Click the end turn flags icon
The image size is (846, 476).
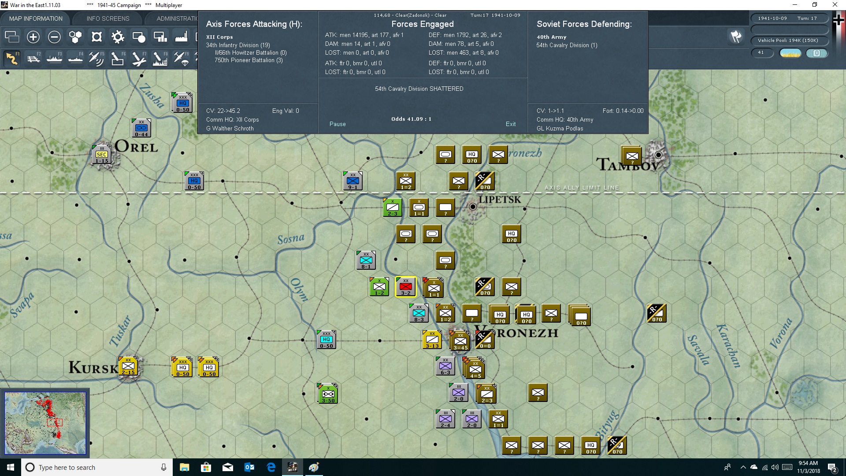click(736, 37)
